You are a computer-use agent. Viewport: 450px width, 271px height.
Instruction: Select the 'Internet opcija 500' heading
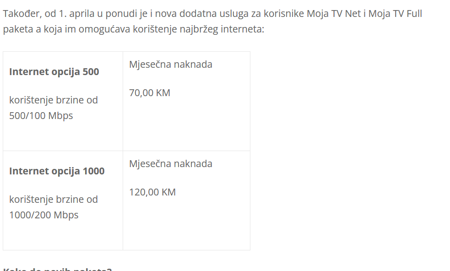[54, 72]
